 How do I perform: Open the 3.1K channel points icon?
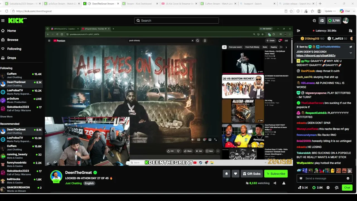click(x=303, y=188)
